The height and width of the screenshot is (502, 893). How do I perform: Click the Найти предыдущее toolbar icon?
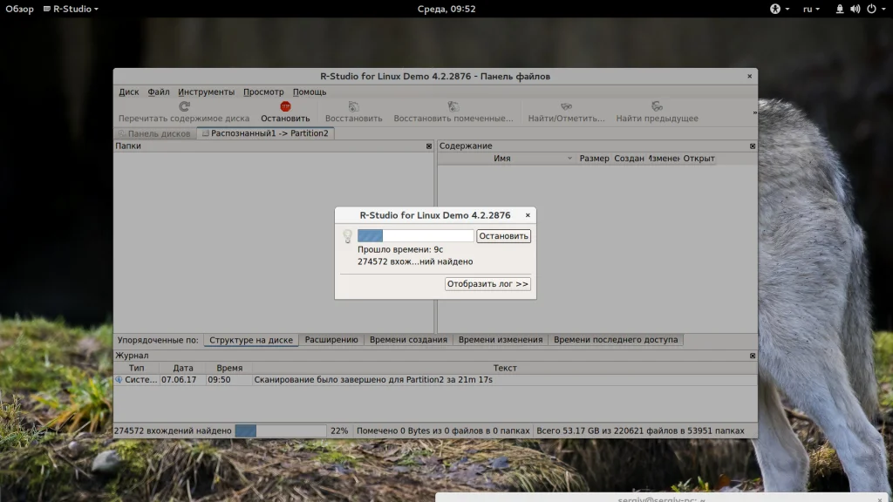tap(658, 106)
